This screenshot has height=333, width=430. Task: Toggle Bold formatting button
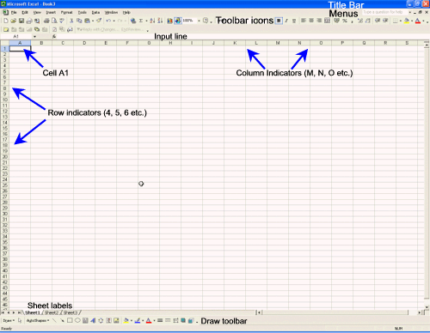(x=279, y=21)
